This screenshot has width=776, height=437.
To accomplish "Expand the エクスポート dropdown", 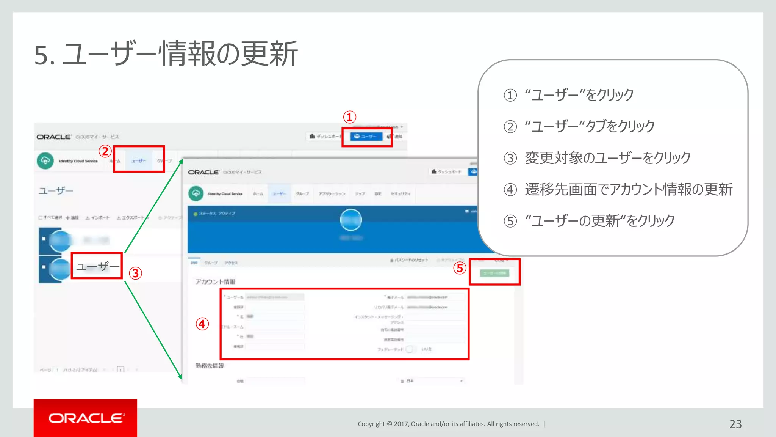I will pyautogui.click(x=133, y=218).
